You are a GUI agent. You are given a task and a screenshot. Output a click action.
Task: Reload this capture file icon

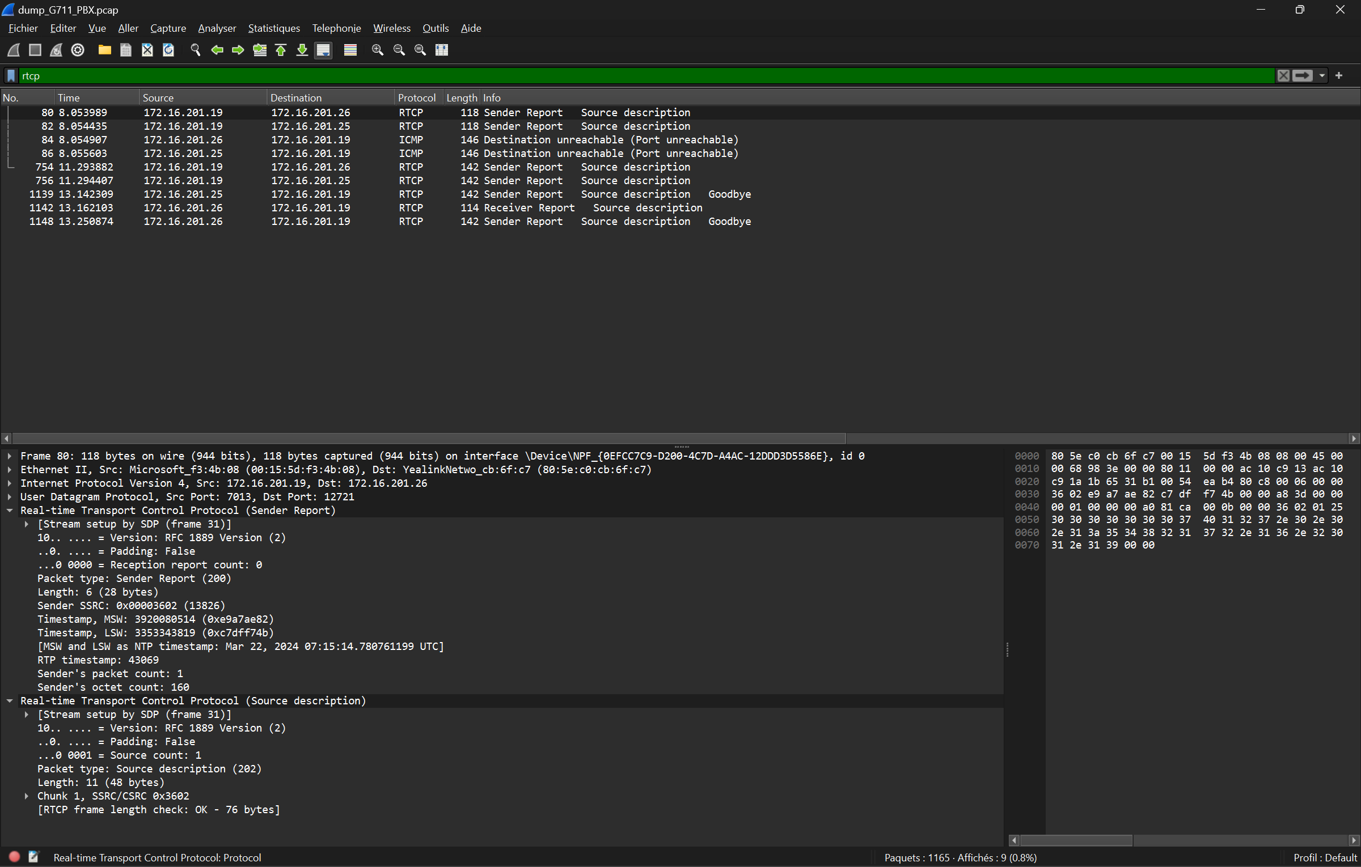pyautogui.click(x=168, y=50)
